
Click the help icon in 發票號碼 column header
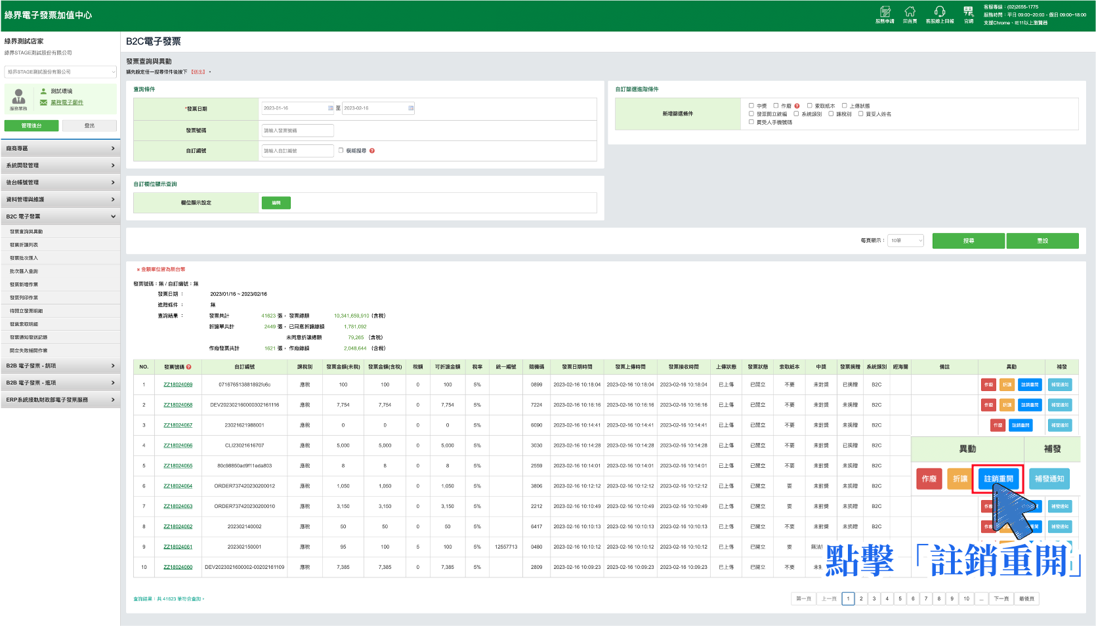point(188,367)
